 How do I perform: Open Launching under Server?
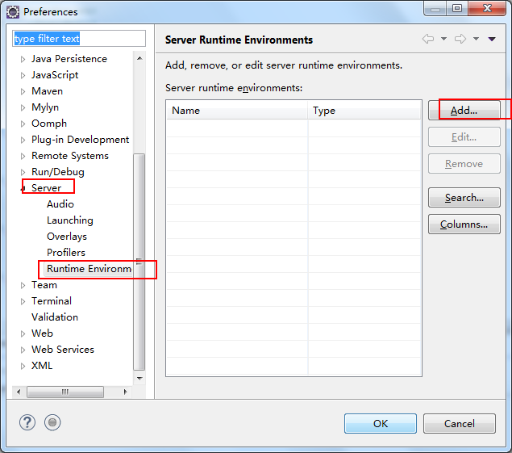click(x=70, y=220)
